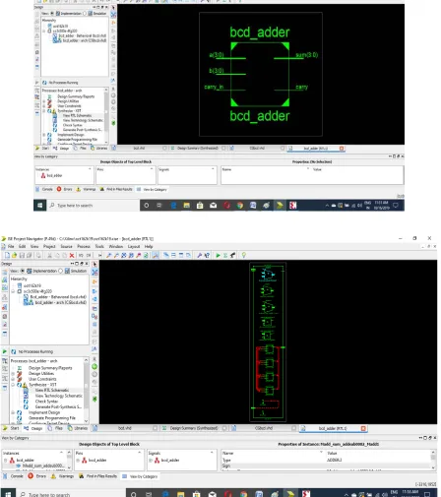Click the first zoom magnifier icon in lower toolbar
The height and width of the screenshot is (497, 441).
(x=109, y=255)
